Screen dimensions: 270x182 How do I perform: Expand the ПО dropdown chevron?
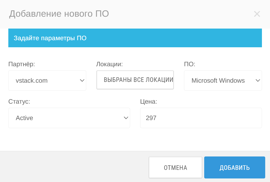click(x=258, y=80)
